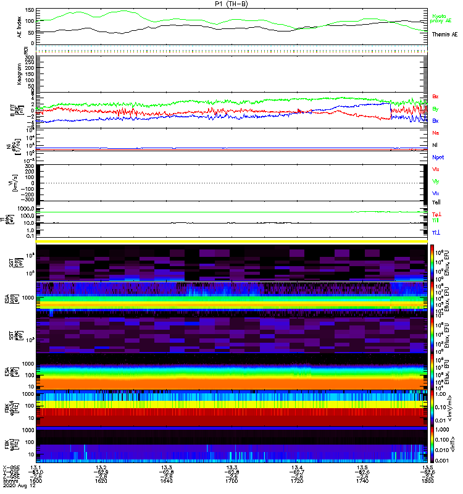Click the "<|nT|>" color bar label
463x494 pixels.
452,445
